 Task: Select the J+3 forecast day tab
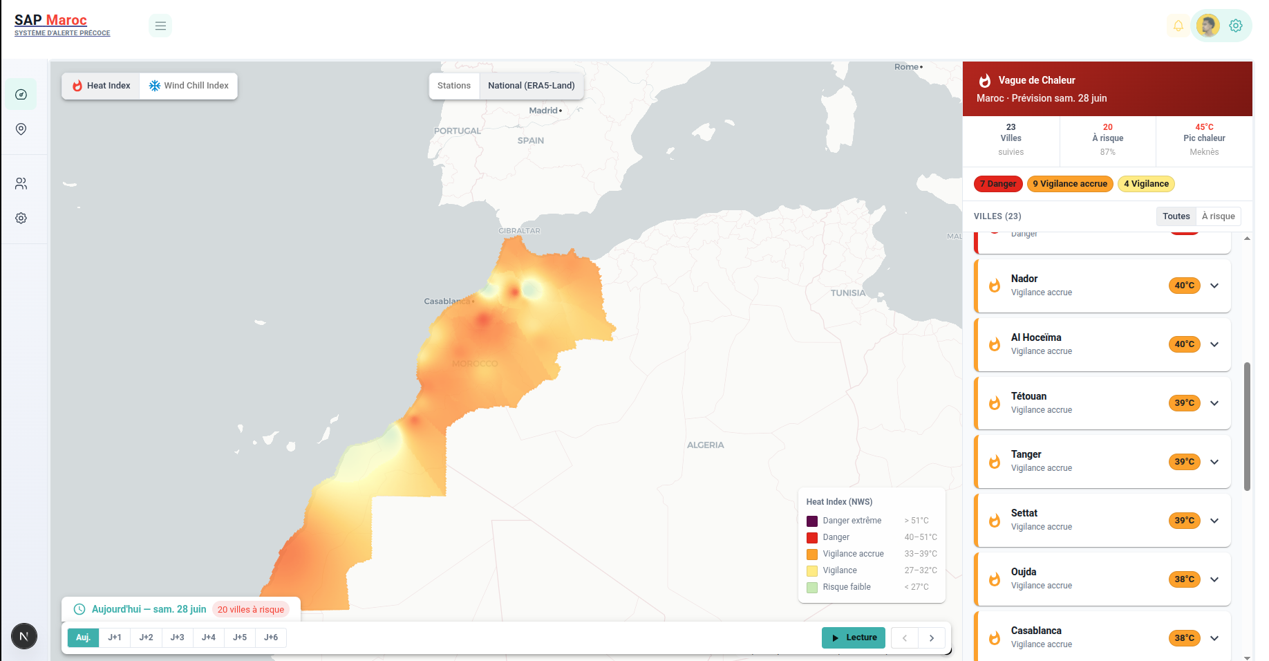(x=178, y=637)
